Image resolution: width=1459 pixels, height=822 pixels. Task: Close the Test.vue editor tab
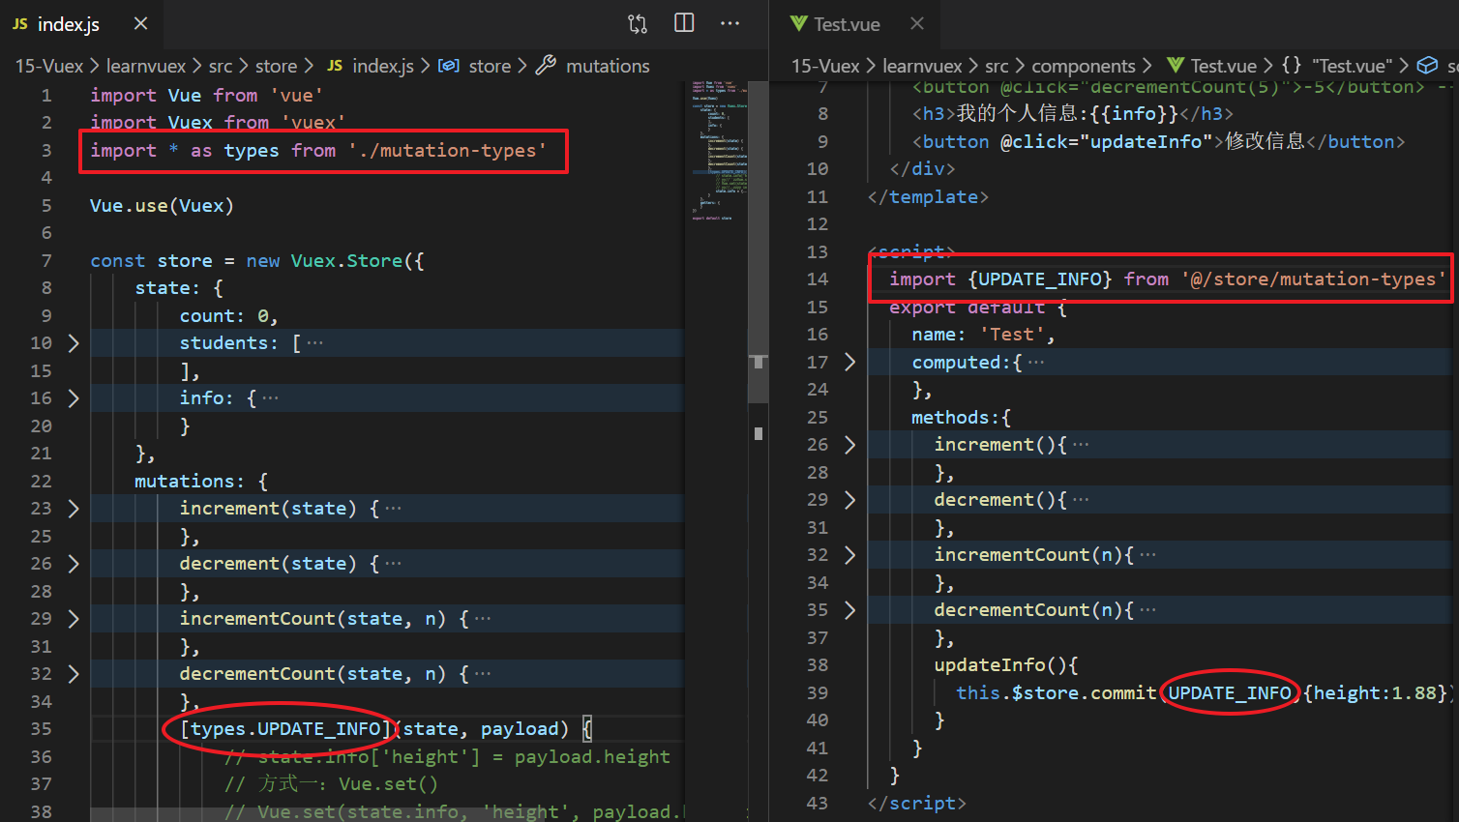click(917, 24)
